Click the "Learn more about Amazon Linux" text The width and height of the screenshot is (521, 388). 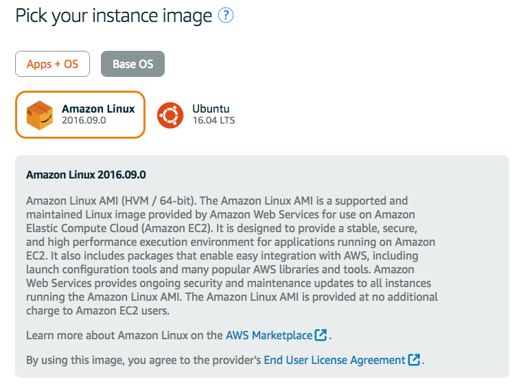point(124,335)
